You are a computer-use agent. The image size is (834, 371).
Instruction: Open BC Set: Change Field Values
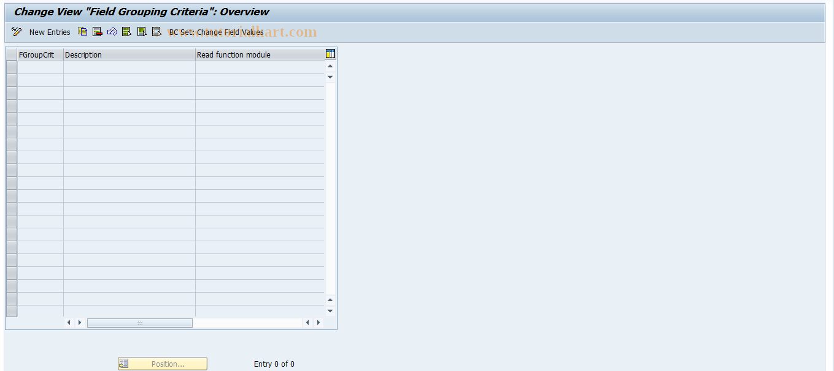click(216, 32)
